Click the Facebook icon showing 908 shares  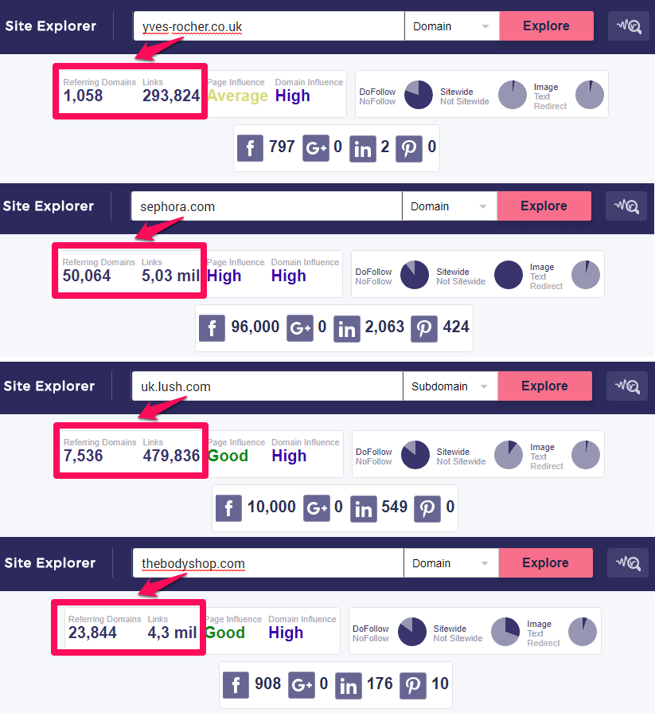click(x=236, y=685)
